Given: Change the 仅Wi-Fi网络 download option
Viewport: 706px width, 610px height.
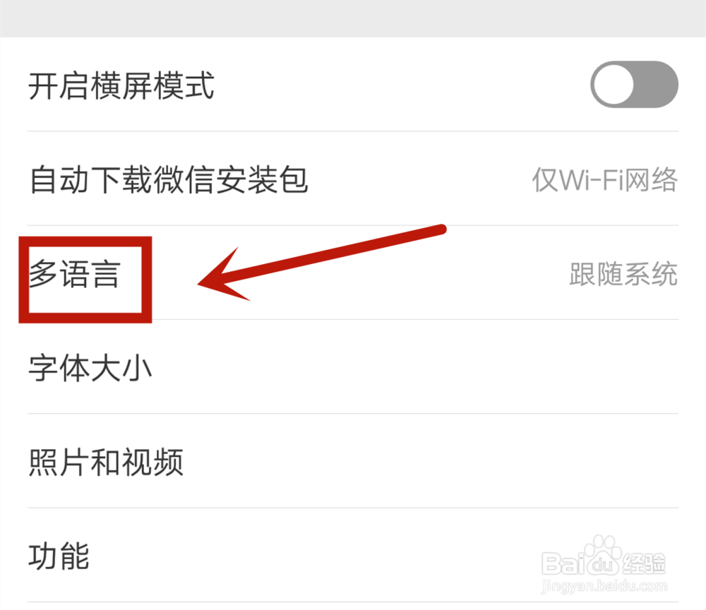Looking at the screenshot, I should (x=605, y=179).
